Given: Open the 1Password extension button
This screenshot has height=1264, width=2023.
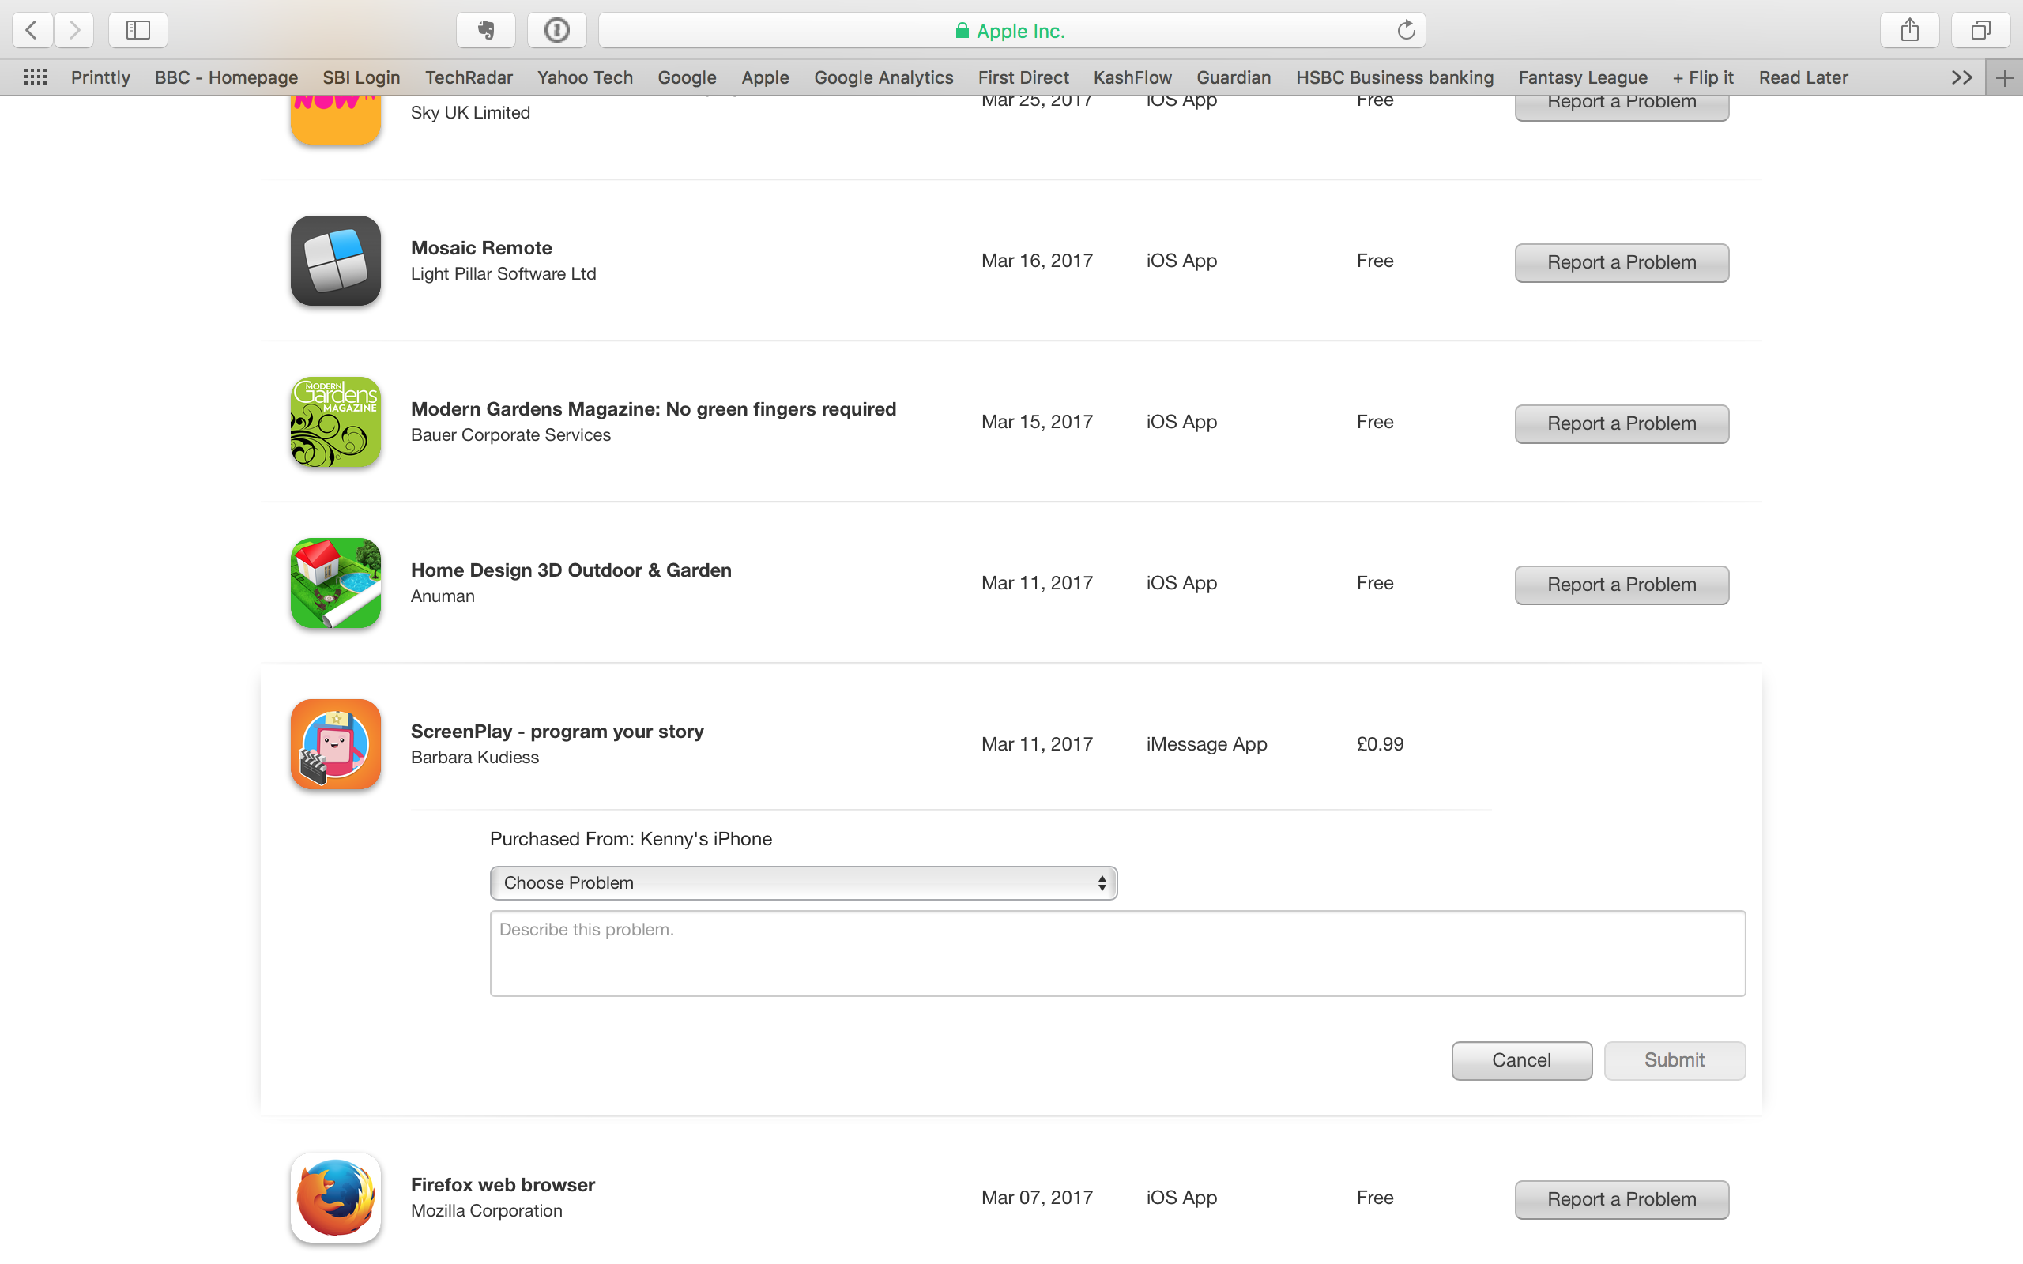Looking at the screenshot, I should coord(557,30).
